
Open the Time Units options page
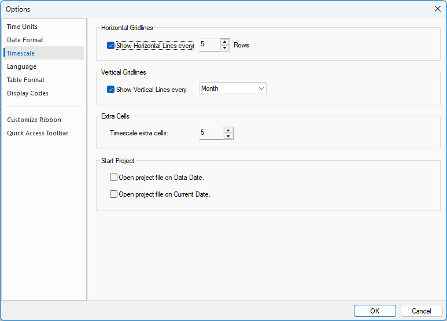(x=22, y=27)
